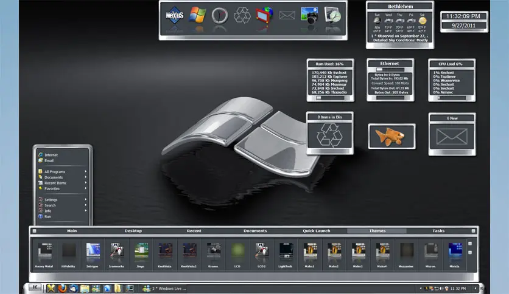Click the CPU Load meter bar
The width and height of the screenshot is (509, 294).
(x=452, y=98)
